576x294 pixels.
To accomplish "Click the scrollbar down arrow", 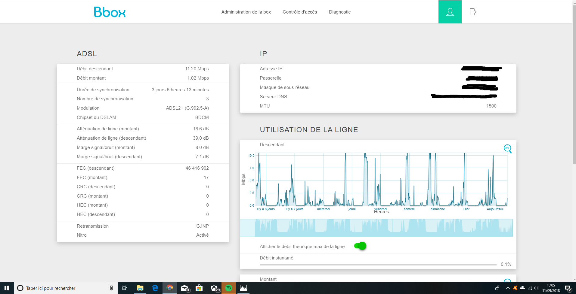I will click(x=574, y=279).
